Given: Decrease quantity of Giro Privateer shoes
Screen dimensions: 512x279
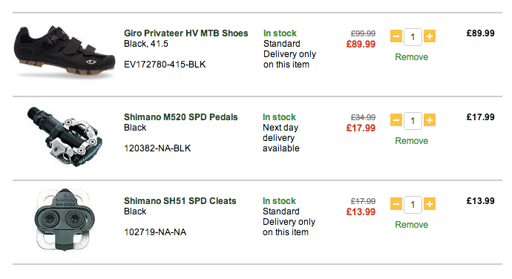Looking at the screenshot, I should coord(396,36).
